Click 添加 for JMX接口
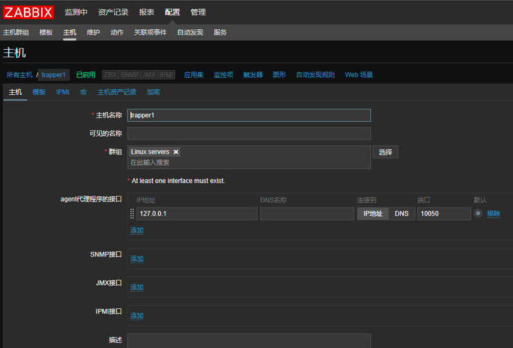This screenshot has height=348, width=513. click(x=137, y=288)
